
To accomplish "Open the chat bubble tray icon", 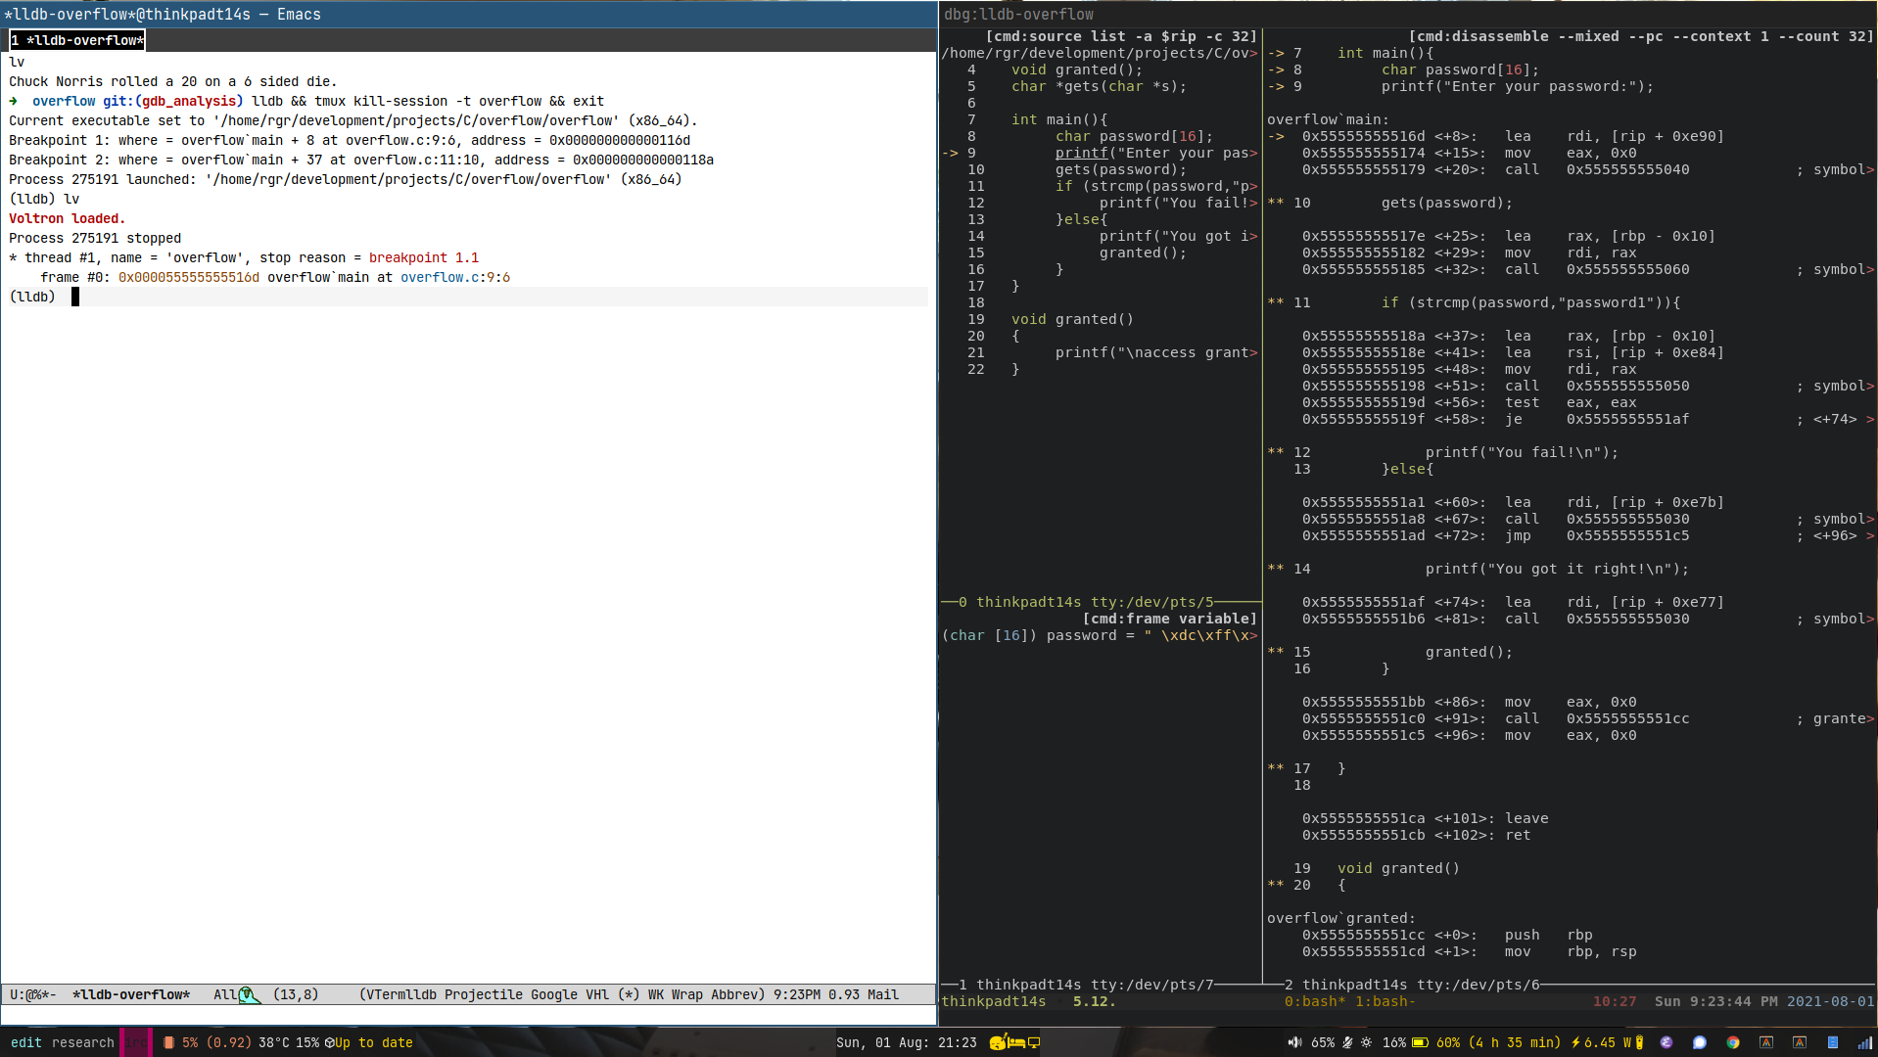I will pyautogui.click(x=1700, y=1042).
